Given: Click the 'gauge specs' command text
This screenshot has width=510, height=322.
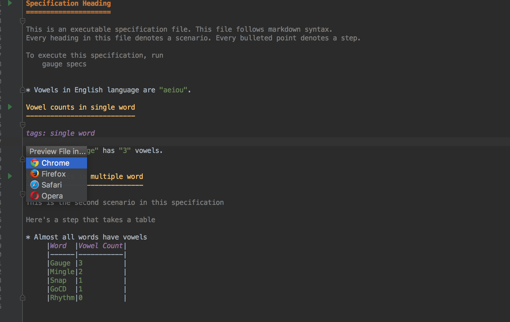Looking at the screenshot, I should [x=64, y=64].
